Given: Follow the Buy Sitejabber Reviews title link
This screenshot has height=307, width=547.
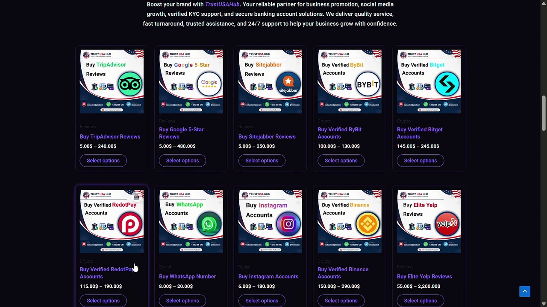Looking at the screenshot, I should coord(267,136).
